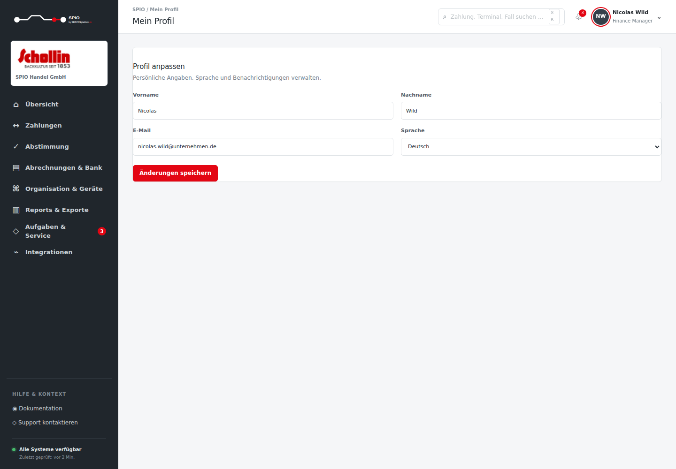Click the Aufgaben & Service diamond icon

[x=16, y=231]
